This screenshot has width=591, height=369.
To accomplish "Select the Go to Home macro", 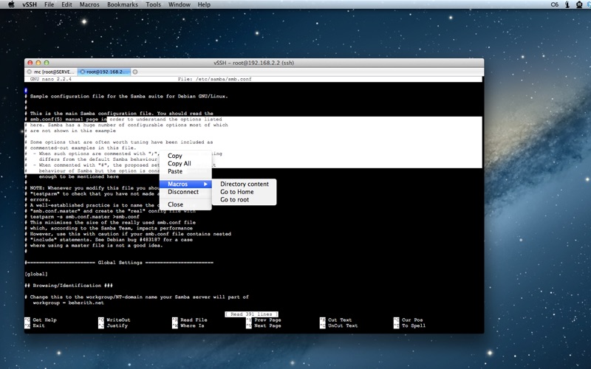I will [x=237, y=192].
